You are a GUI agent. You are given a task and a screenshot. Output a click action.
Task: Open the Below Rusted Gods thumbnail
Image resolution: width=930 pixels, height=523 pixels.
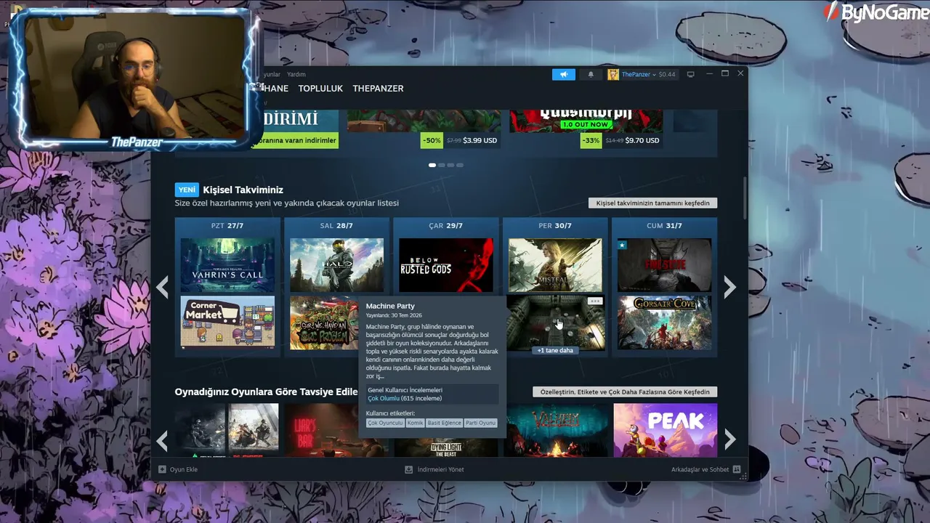pos(445,265)
